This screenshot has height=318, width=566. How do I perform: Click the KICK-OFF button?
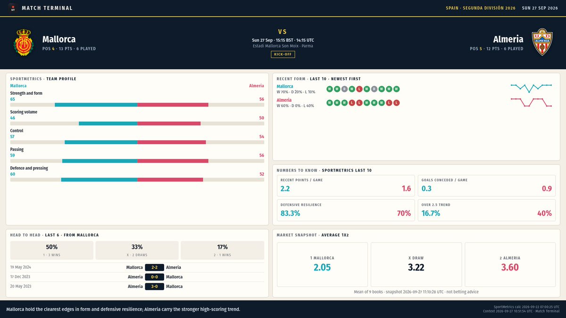coord(283,55)
